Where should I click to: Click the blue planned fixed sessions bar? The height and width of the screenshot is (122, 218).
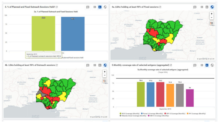pyautogui.click(x=73, y=33)
